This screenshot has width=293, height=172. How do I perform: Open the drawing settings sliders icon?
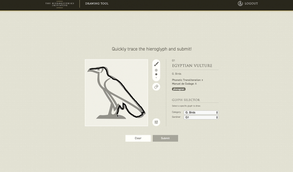(156, 122)
